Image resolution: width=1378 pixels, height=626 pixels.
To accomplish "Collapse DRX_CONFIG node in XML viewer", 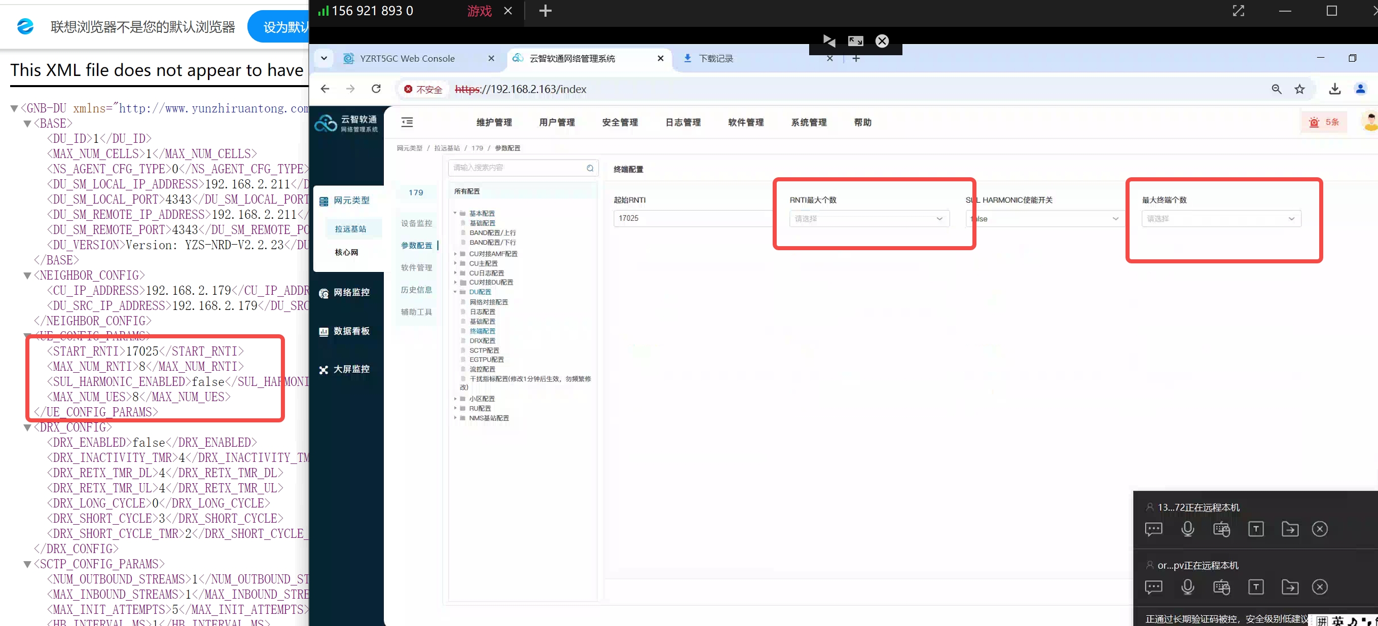I will point(27,427).
